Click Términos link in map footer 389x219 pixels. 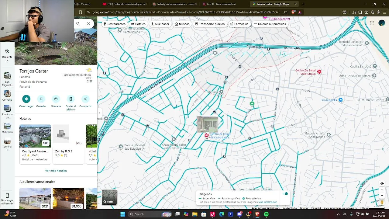(304, 208)
